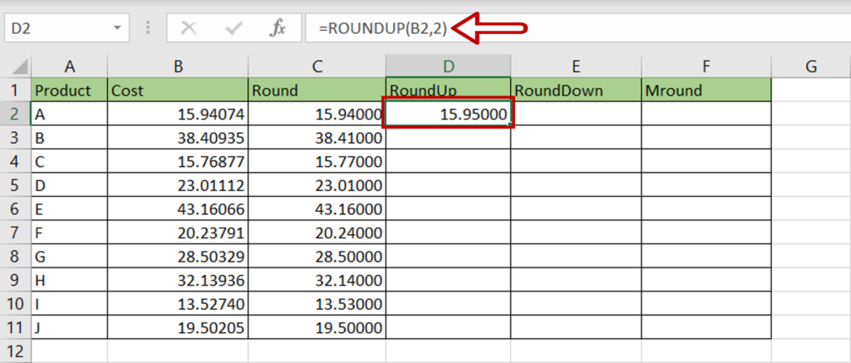
Task: Select Product cell containing letter G
Action: coord(70,256)
